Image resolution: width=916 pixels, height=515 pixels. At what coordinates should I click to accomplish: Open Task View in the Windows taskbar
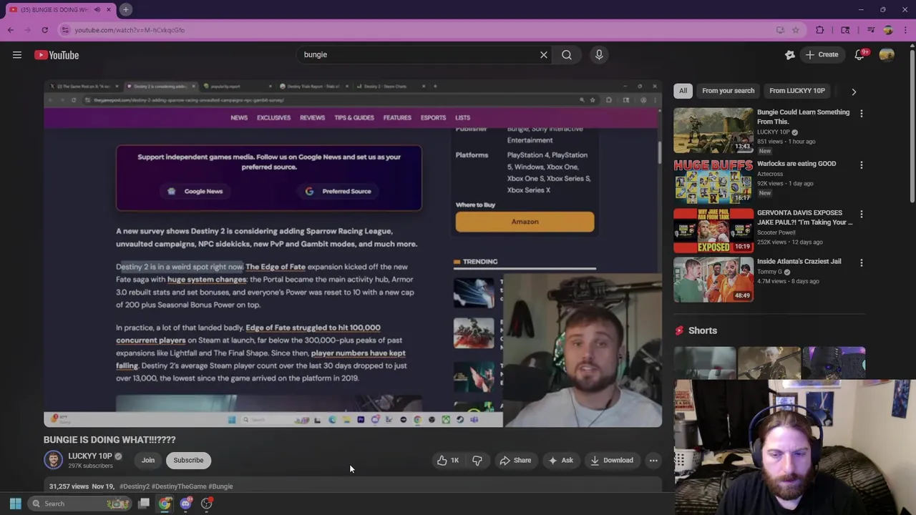[144, 504]
